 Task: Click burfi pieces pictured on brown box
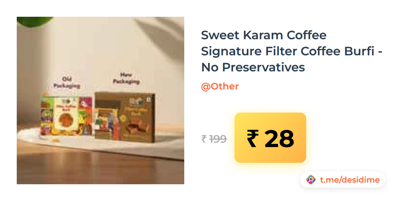pyautogui.click(x=137, y=127)
